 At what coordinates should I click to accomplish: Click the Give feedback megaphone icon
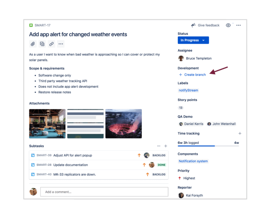tap(193, 25)
